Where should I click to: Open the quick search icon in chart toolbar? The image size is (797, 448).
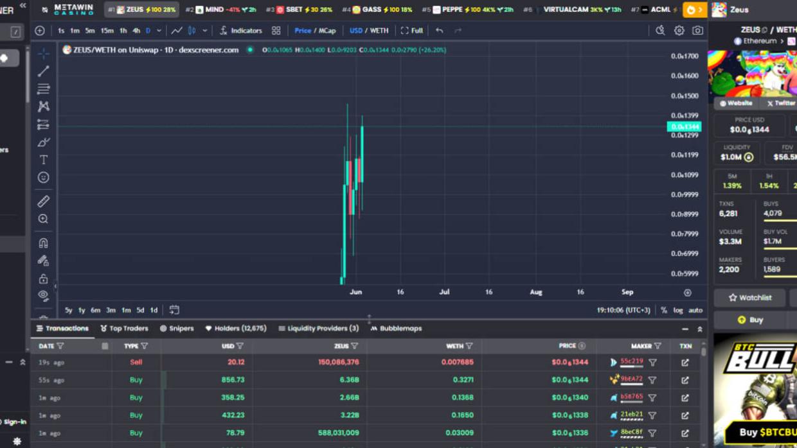pyautogui.click(x=660, y=30)
